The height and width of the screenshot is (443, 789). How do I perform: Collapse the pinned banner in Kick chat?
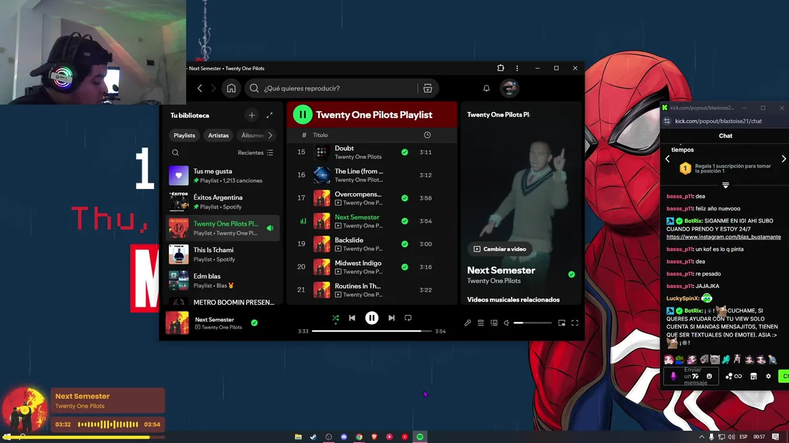(726, 185)
